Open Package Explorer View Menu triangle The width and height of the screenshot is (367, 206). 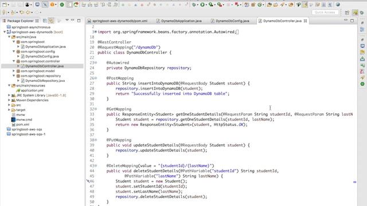pyautogui.click(x=67, y=20)
